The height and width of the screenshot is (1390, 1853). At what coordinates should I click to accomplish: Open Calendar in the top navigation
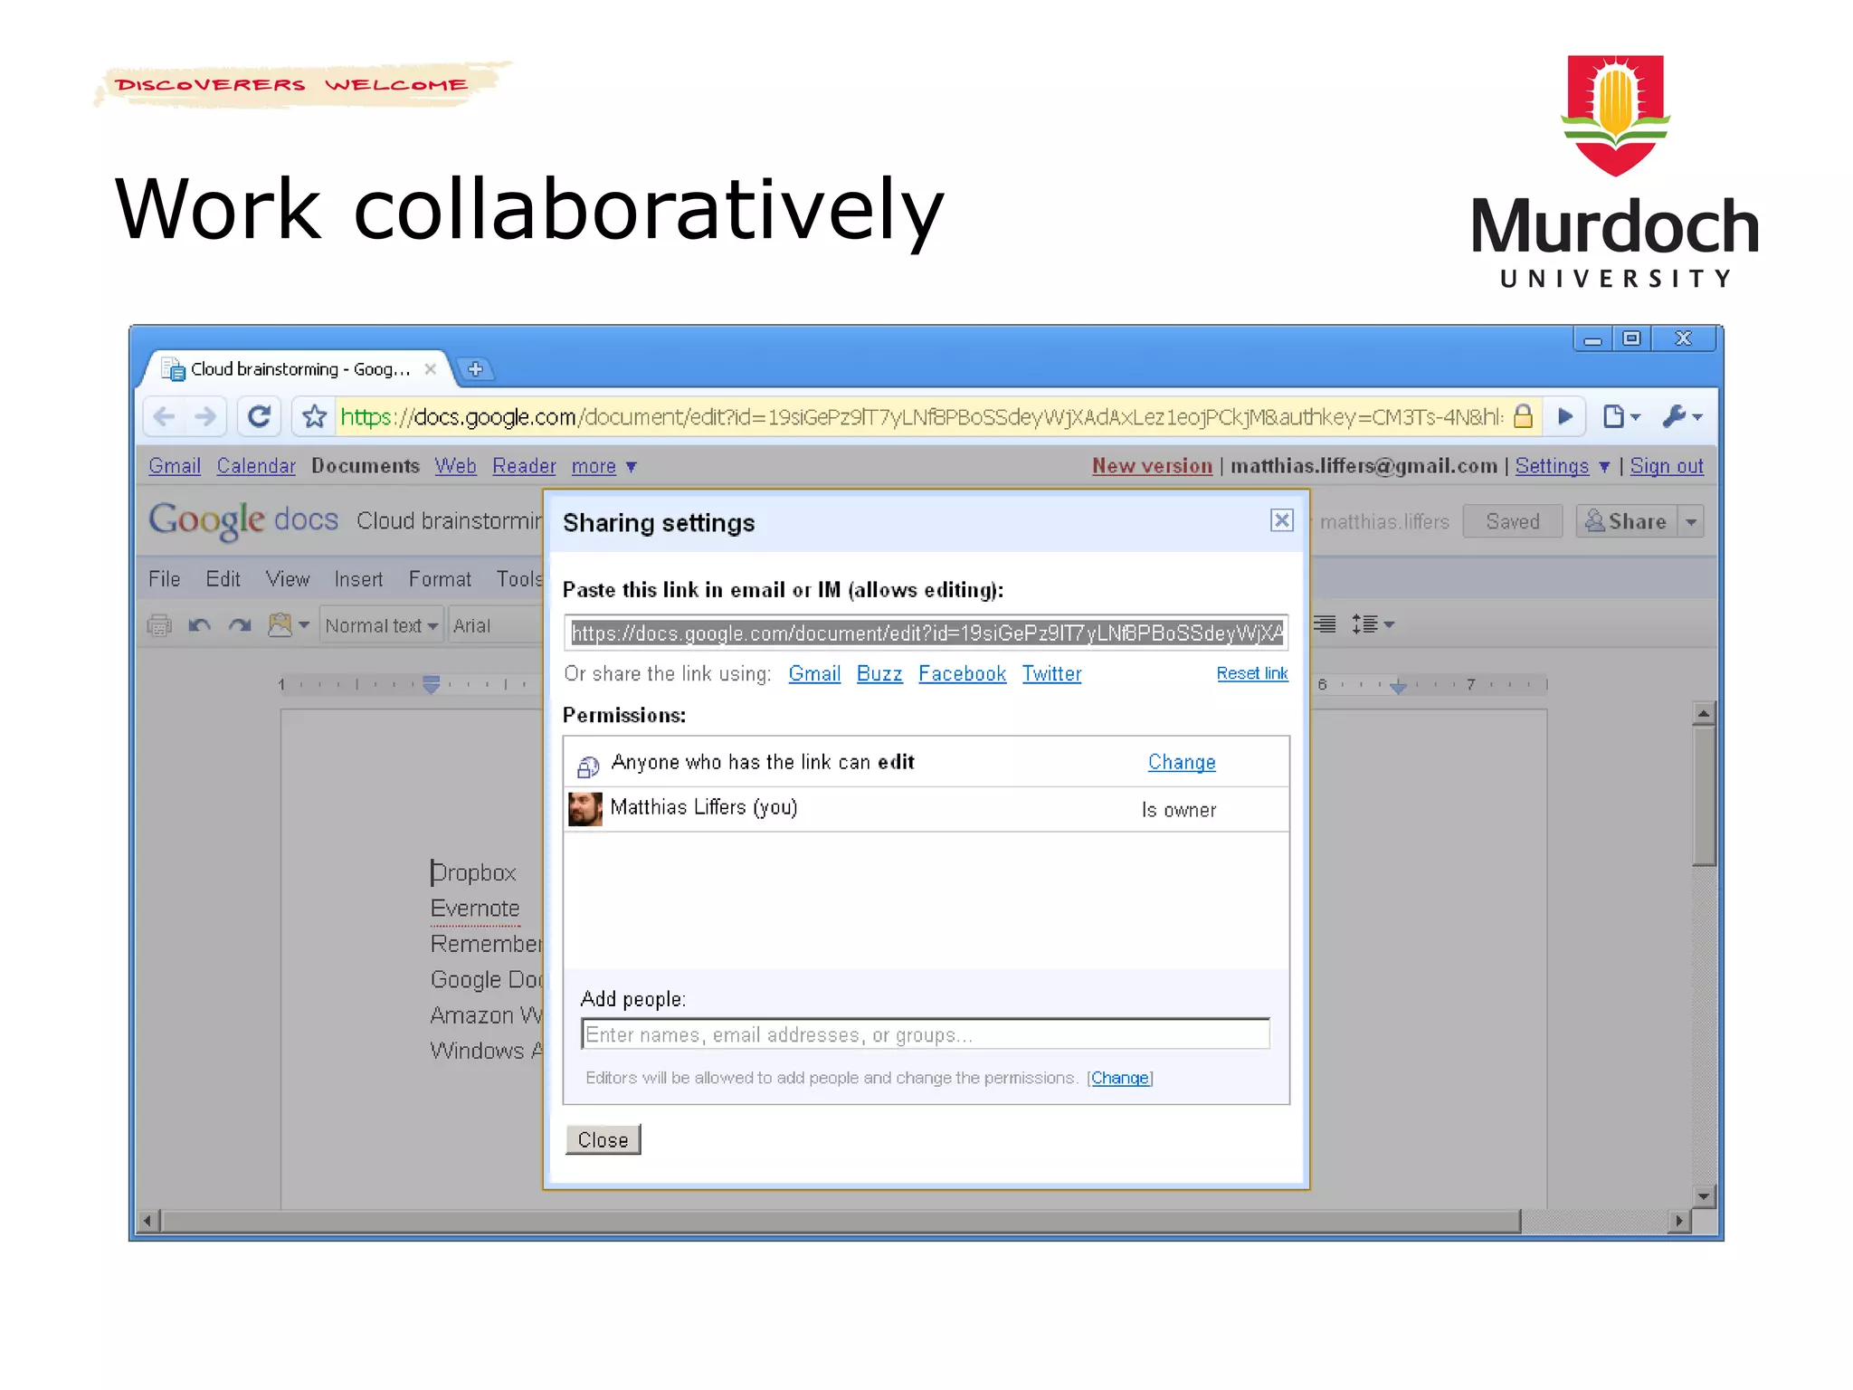pos(256,466)
